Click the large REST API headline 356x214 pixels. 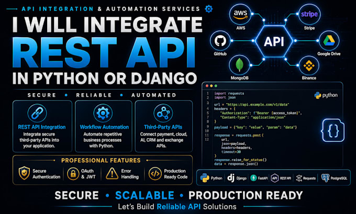pos(104,53)
